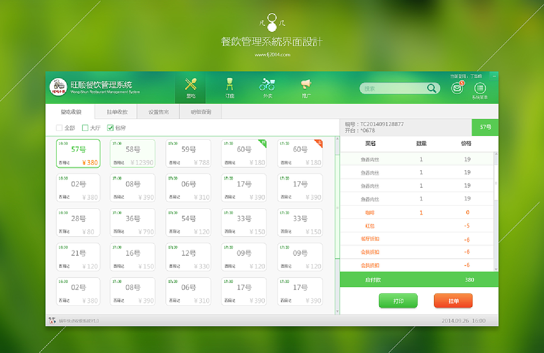Click the order list scrollbar down arrow
The width and height of the screenshot is (544, 353).
pos(496,269)
